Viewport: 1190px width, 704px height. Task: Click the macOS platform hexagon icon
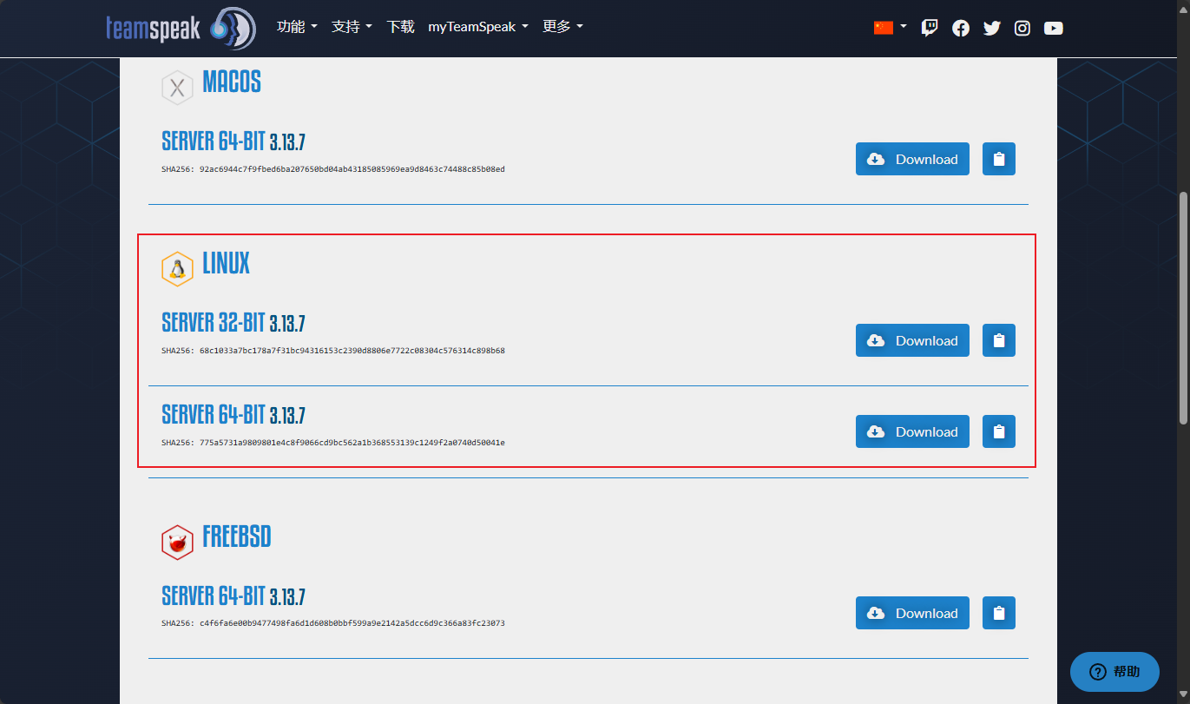[x=177, y=88]
